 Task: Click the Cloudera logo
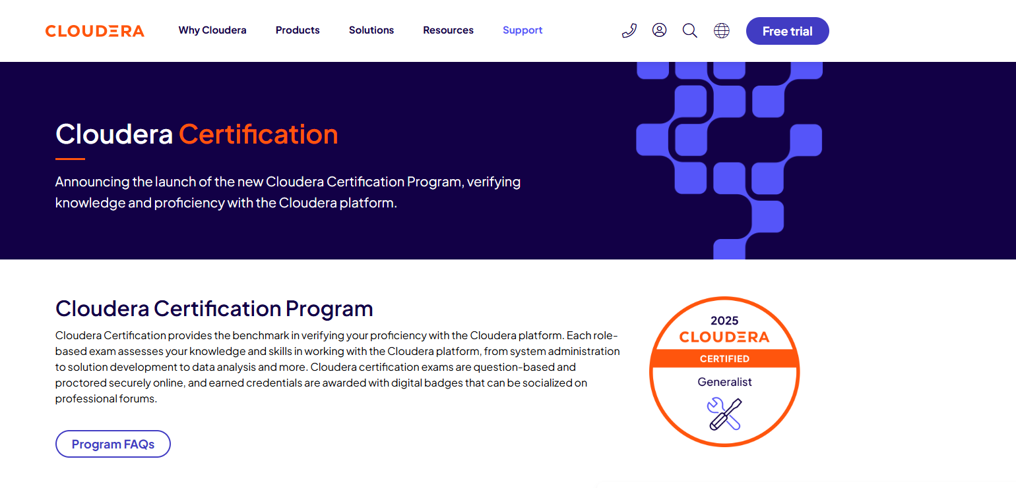tap(94, 31)
